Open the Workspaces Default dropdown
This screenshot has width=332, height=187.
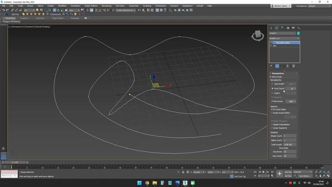coord(320,6)
